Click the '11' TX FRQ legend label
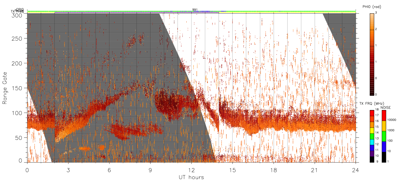The height and width of the screenshot is (184, 400). click(x=377, y=150)
